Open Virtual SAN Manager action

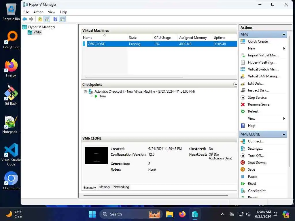pyautogui.click(x=264, y=76)
